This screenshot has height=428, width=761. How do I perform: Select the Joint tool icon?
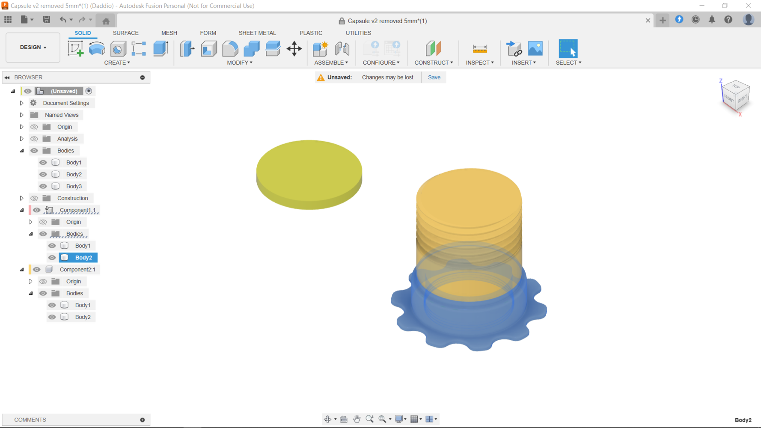[342, 48]
